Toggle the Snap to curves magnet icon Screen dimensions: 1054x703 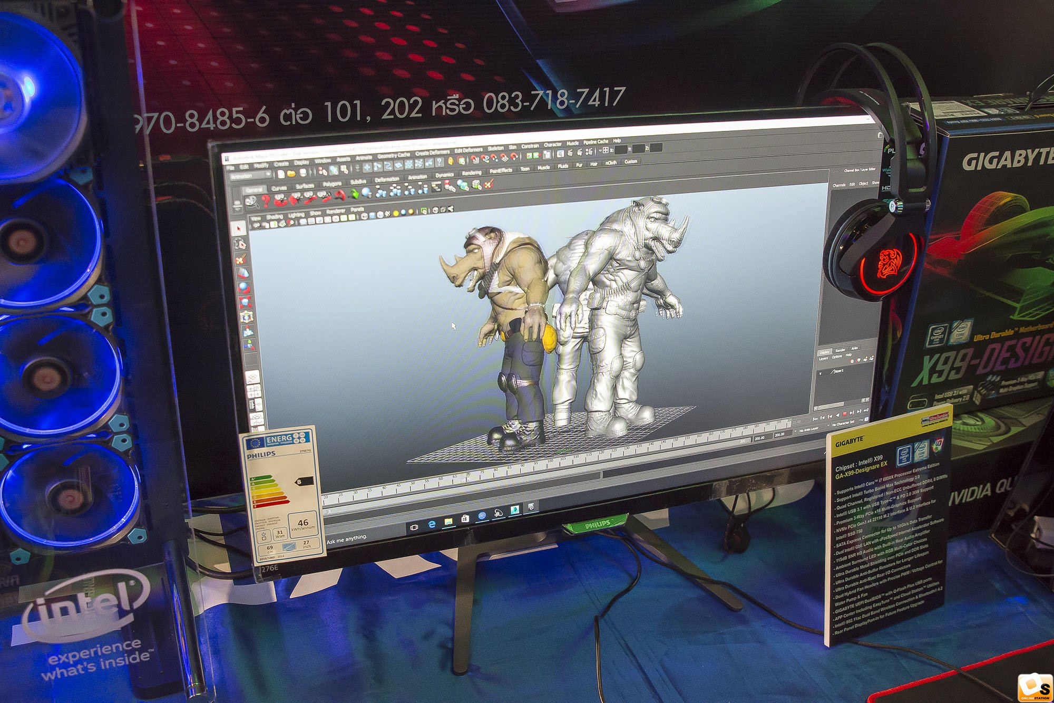[x=485, y=159]
